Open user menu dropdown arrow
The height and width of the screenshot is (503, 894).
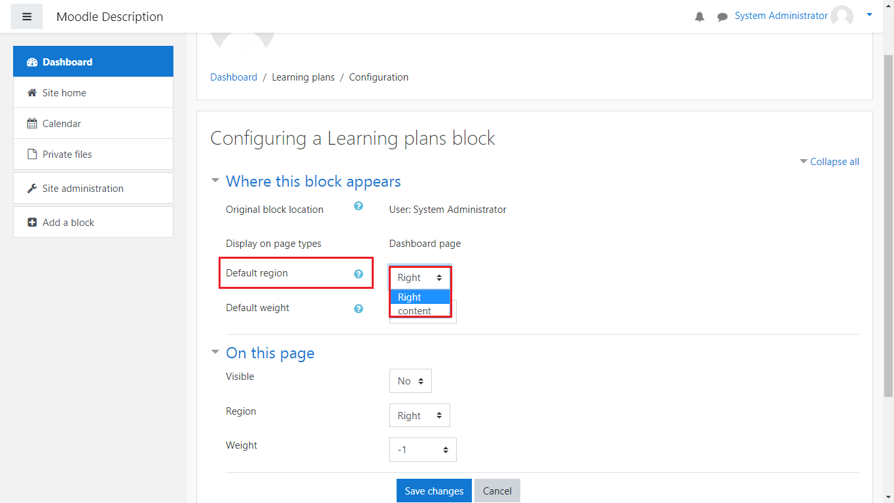pos(869,14)
